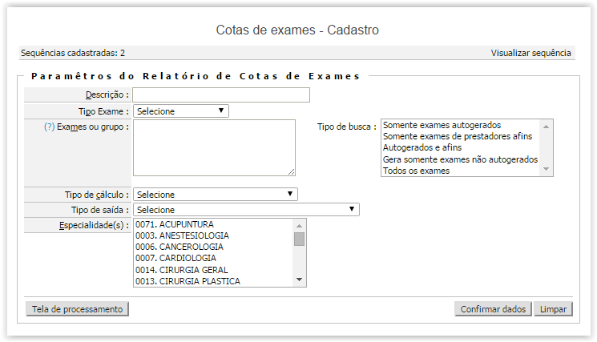Click the Visualizar sequência link

pyautogui.click(x=530, y=53)
